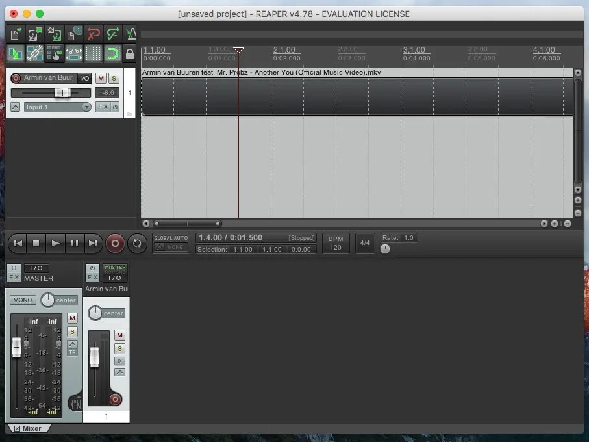Click the Armin van Buuren .mkv media item

pyautogui.click(x=357, y=92)
